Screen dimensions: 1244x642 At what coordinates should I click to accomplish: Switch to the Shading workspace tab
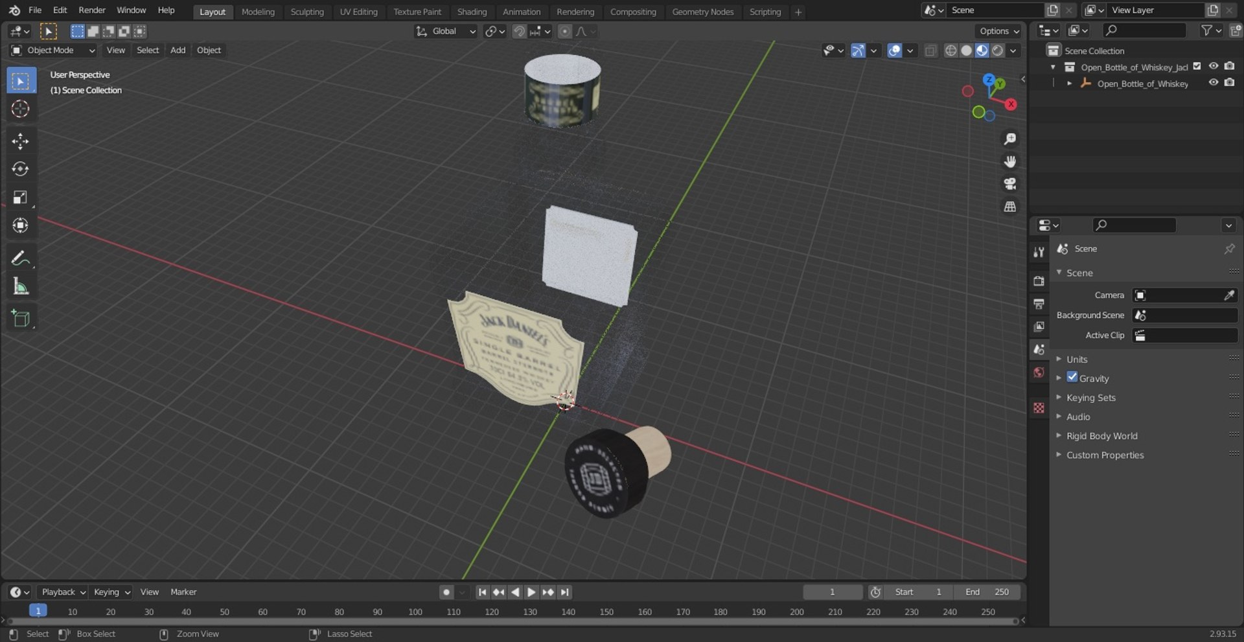point(472,12)
